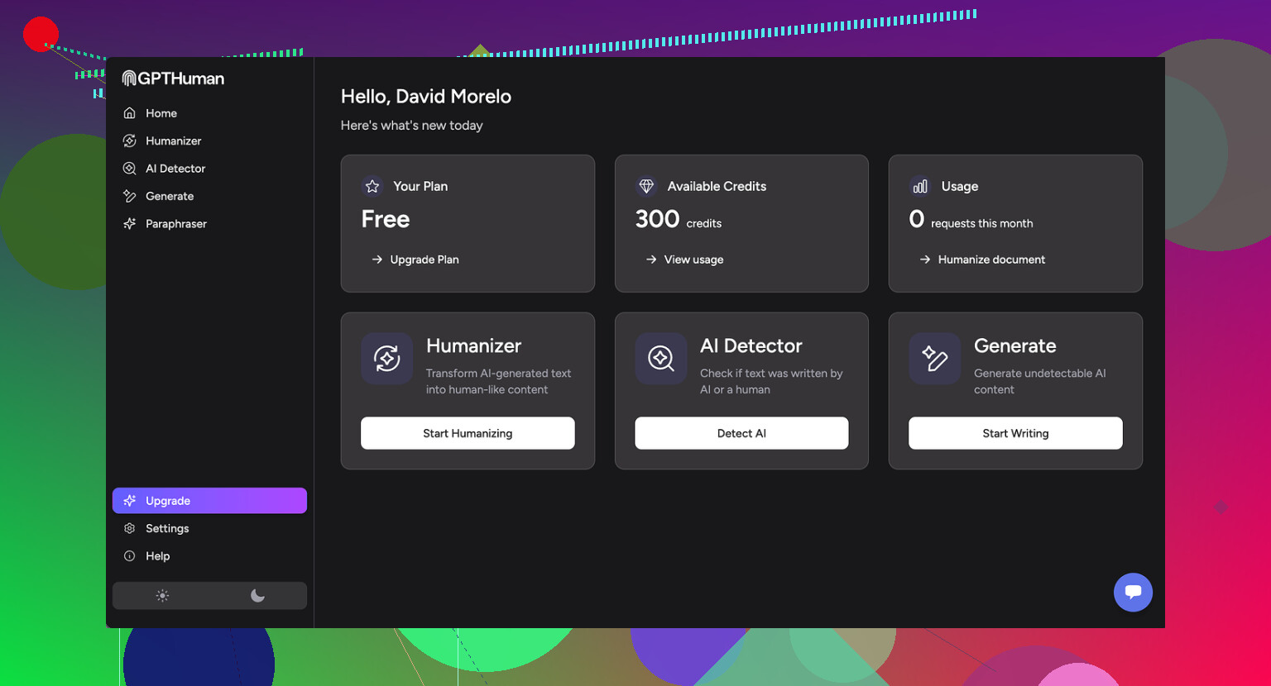This screenshot has width=1271, height=686.
Task: Select the Humanizer icon in the sidebar
Action: pyautogui.click(x=130, y=141)
